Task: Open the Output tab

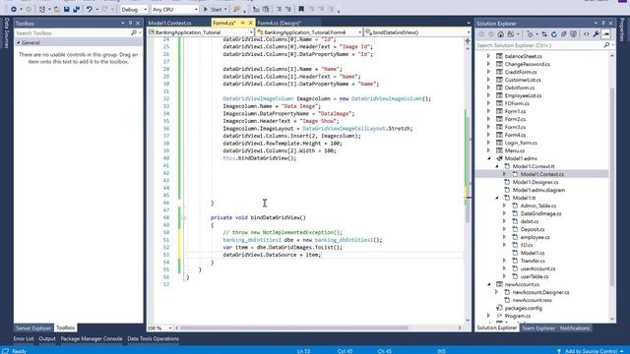Action: pos(47,338)
